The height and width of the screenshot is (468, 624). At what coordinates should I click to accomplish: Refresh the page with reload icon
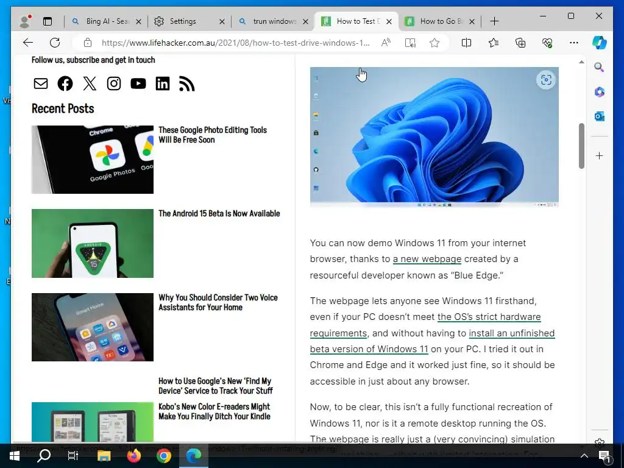[55, 43]
